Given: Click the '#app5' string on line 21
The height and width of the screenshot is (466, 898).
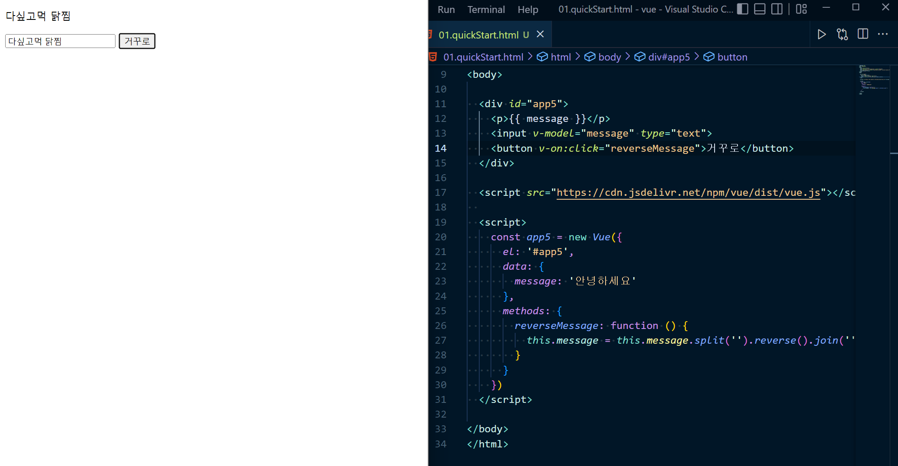Looking at the screenshot, I should (547, 252).
